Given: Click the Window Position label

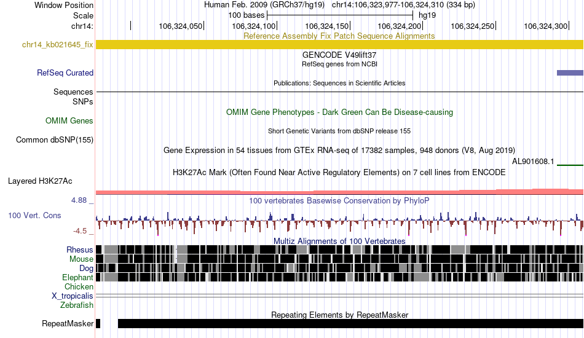Looking at the screenshot, I should pyautogui.click(x=64, y=5).
